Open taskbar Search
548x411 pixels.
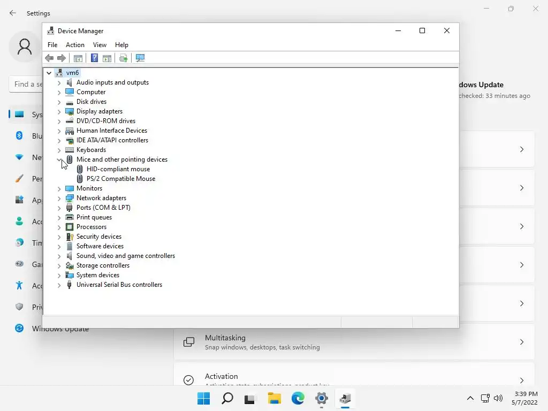[x=227, y=398]
